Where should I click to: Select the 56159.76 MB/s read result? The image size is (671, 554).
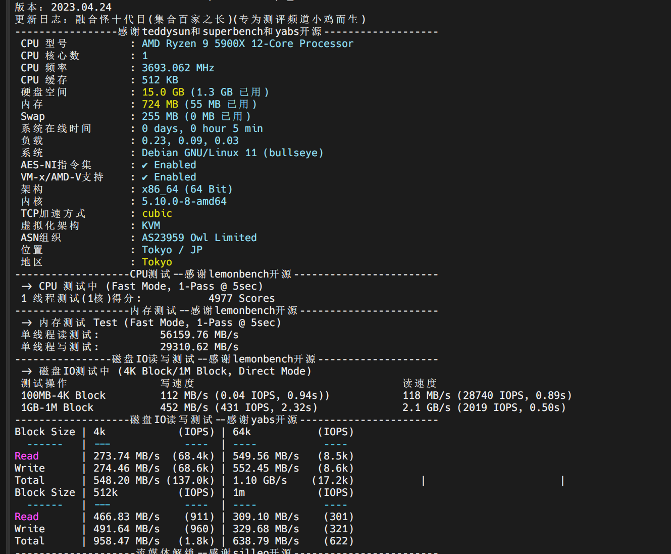[x=199, y=335]
